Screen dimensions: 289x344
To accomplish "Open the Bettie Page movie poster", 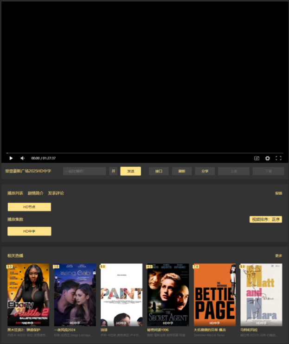I will tap(214, 294).
